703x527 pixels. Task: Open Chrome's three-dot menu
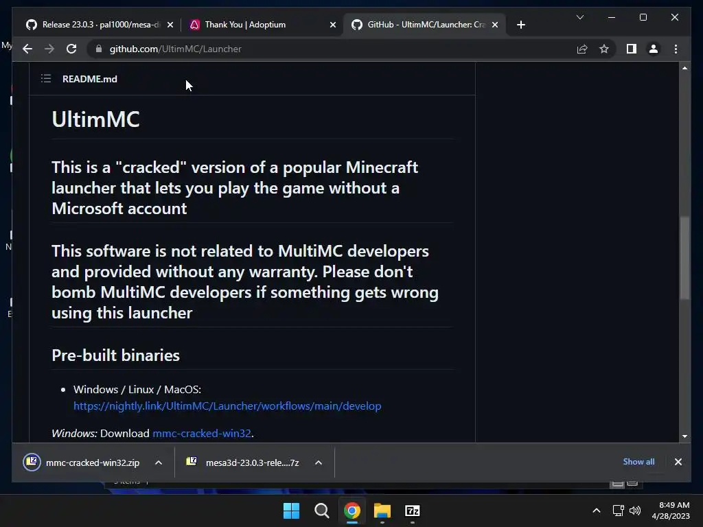click(676, 49)
